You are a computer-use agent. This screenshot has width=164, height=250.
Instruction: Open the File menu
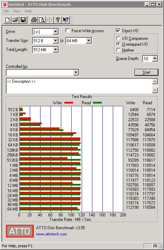pyautogui.click(x=6, y=11)
